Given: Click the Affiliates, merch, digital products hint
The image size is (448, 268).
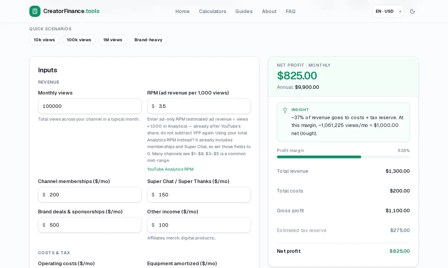Looking at the screenshot, I should click(x=182, y=238).
